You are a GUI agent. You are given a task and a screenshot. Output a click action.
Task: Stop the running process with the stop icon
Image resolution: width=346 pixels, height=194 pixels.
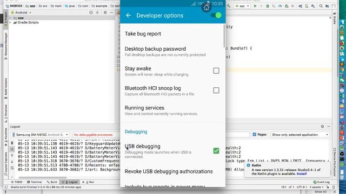coord(292,6)
